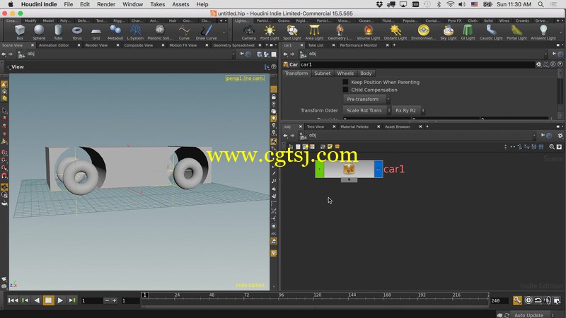Switch to the Geometry Spreadsheet tab
This screenshot has height=318, width=566.
click(x=233, y=45)
